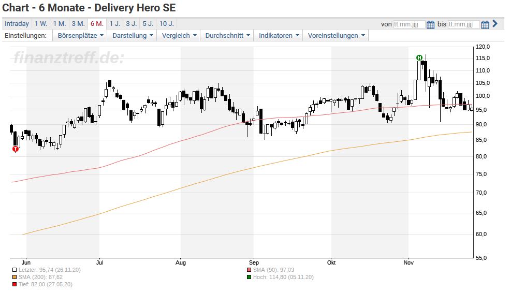The width and height of the screenshot is (510, 292).
Task: Select the 1 M. time range tab
Action: click(x=60, y=24)
